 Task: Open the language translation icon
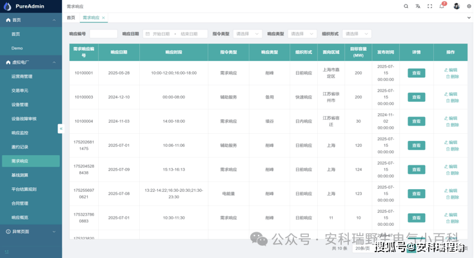click(418, 6)
